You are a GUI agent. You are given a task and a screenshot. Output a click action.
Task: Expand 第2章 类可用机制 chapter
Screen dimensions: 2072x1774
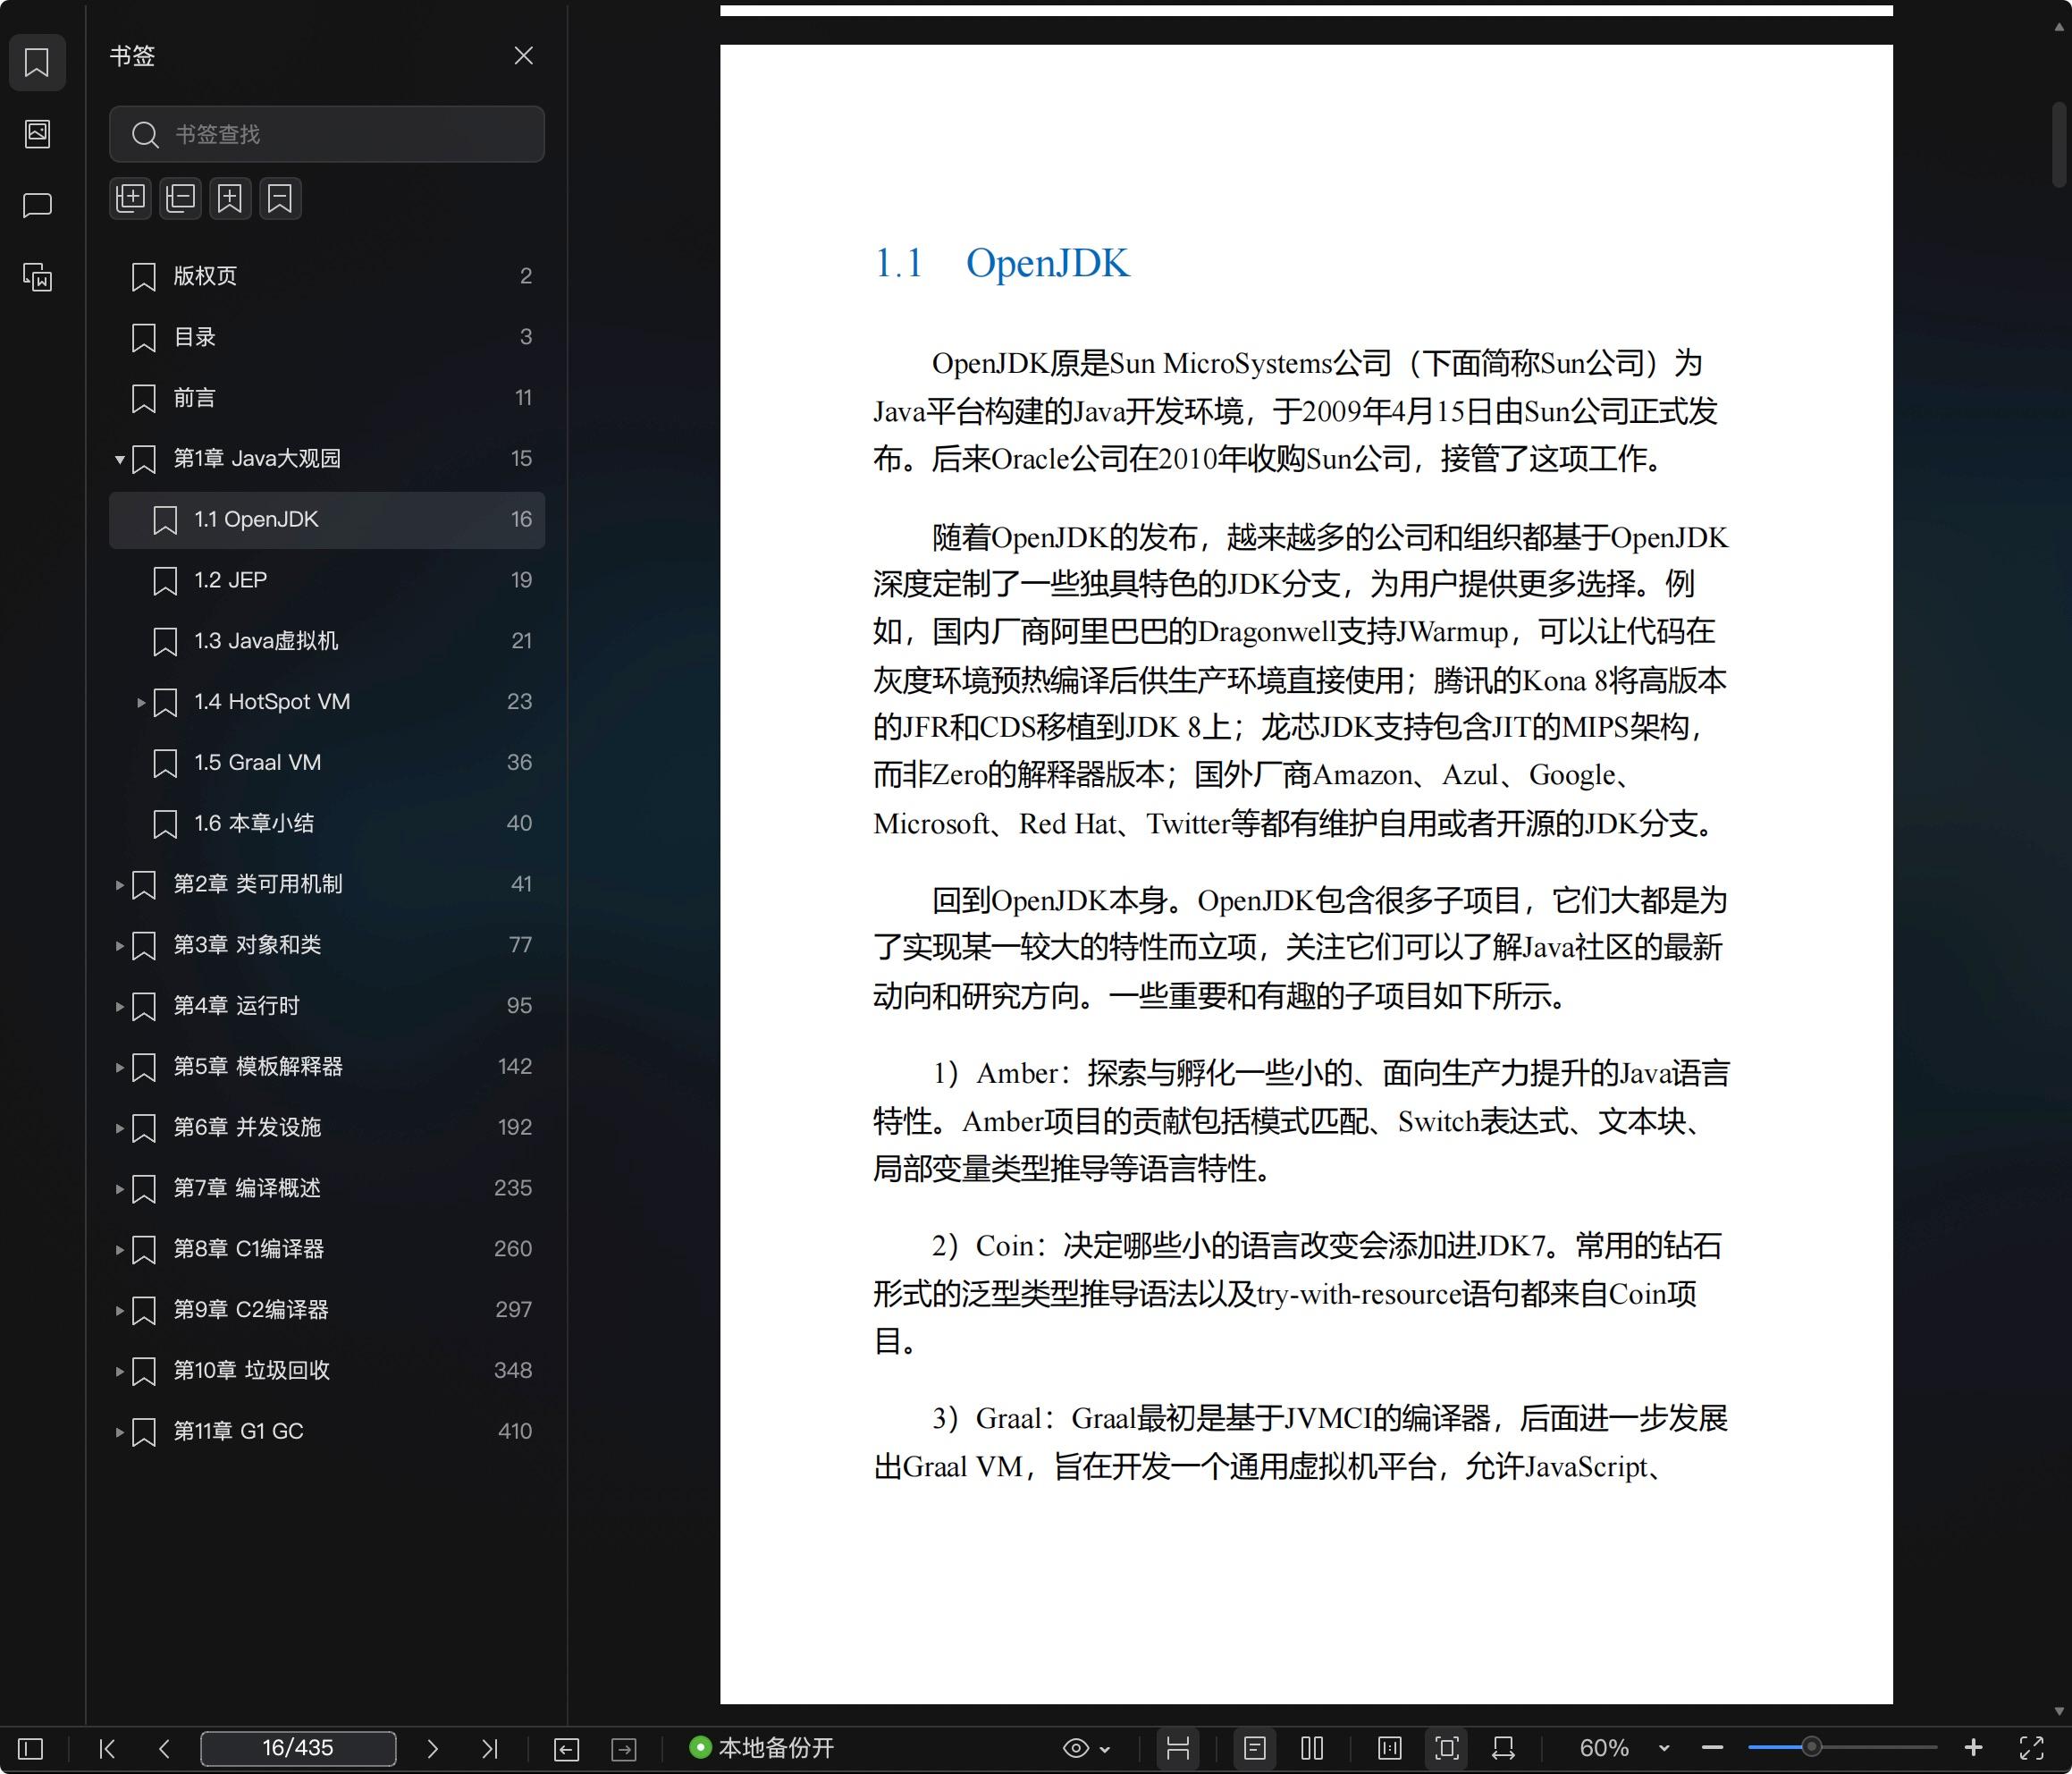coord(120,884)
